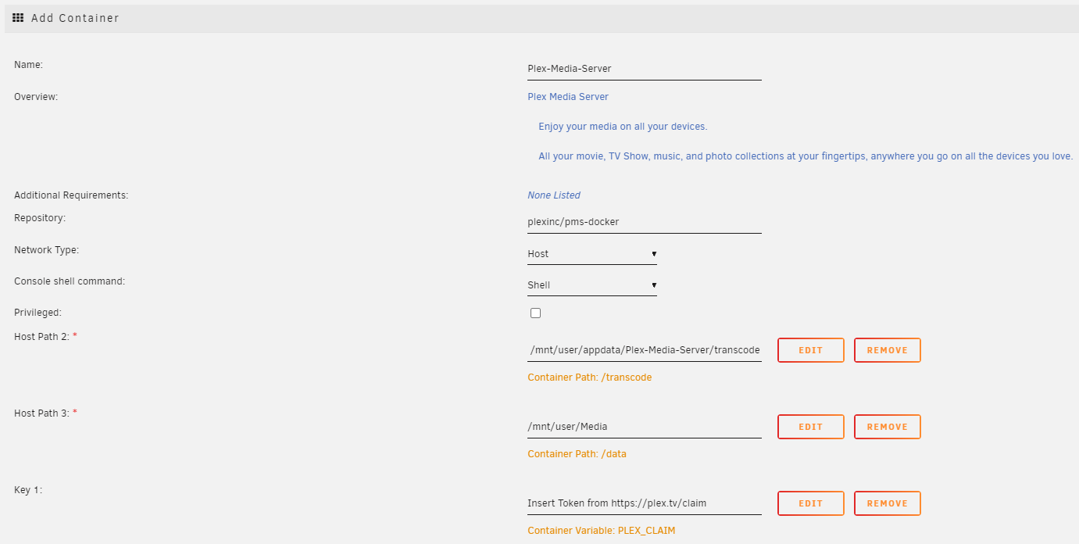The width and height of the screenshot is (1079, 544).
Task: Click the Plex Media Server overview text
Action: (x=568, y=97)
